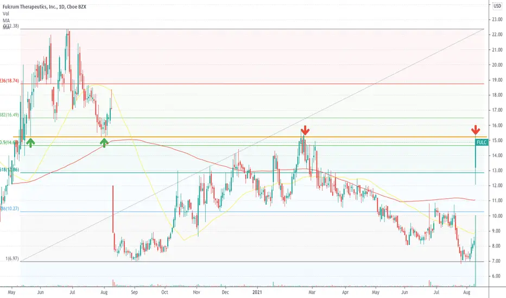Select the Vol indicator legend entry

pyautogui.click(x=6, y=14)
